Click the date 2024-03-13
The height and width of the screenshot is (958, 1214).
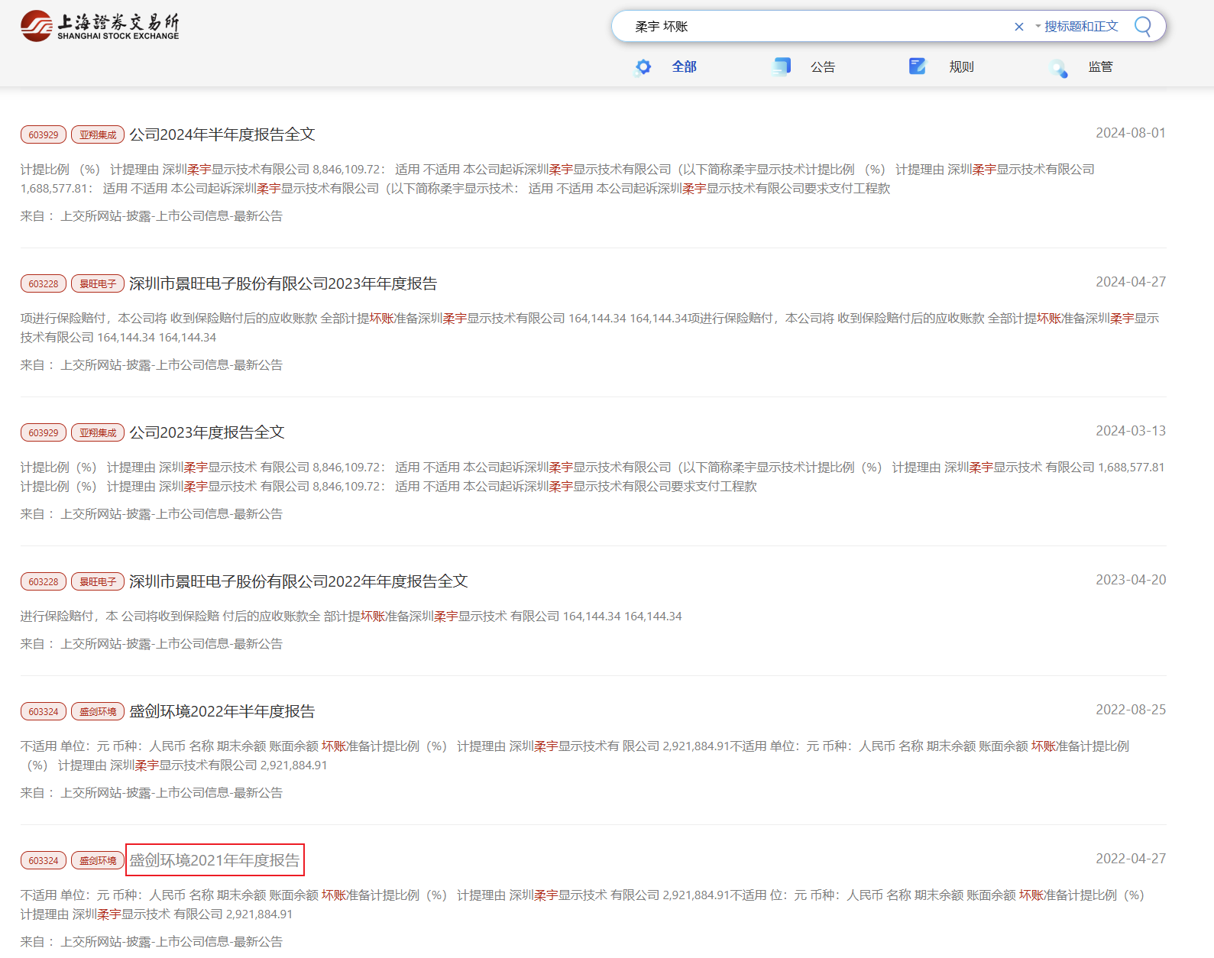[x=1131, y=431]
